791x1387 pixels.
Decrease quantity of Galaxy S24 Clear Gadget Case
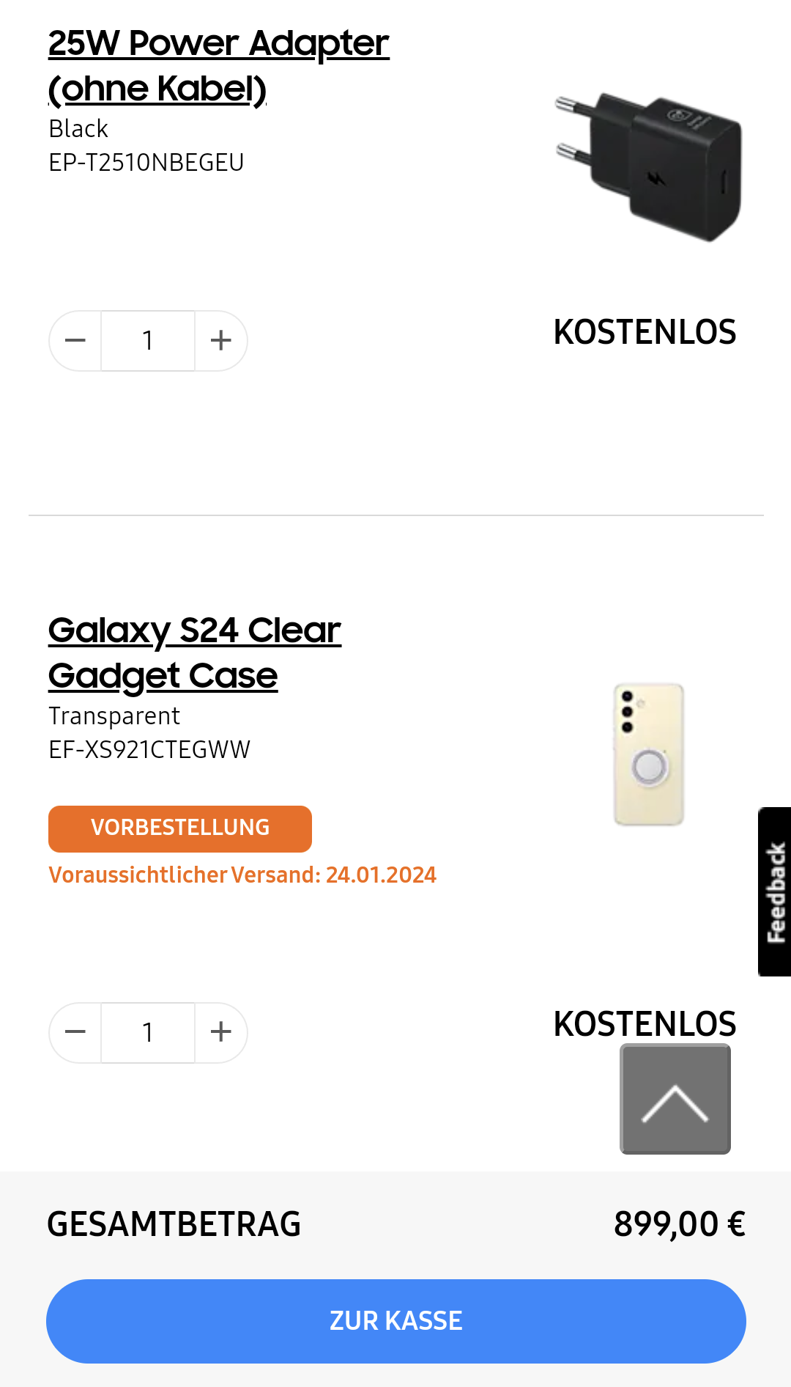[75, 1032]
